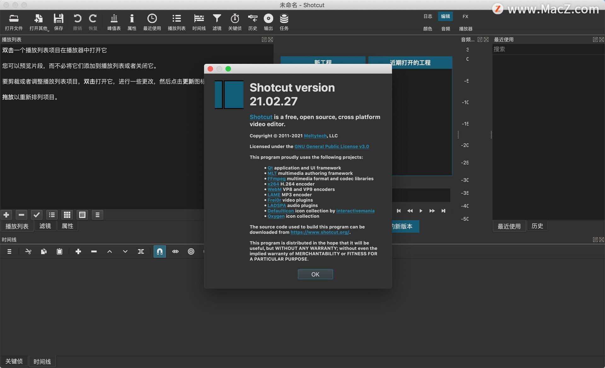Switch playlist to details list view
This screenshot has height=368, width=605.
tap(52, 215)
